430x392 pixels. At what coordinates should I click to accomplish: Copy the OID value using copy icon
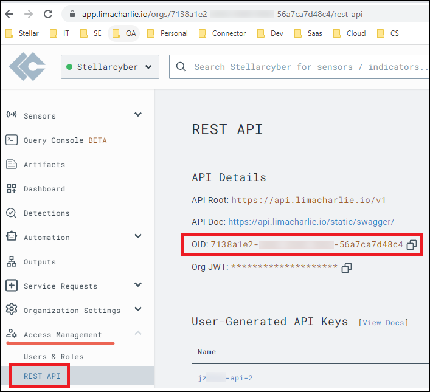tap(412, 245)
